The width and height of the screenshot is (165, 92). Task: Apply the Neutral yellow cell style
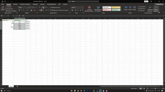(116, 7)
